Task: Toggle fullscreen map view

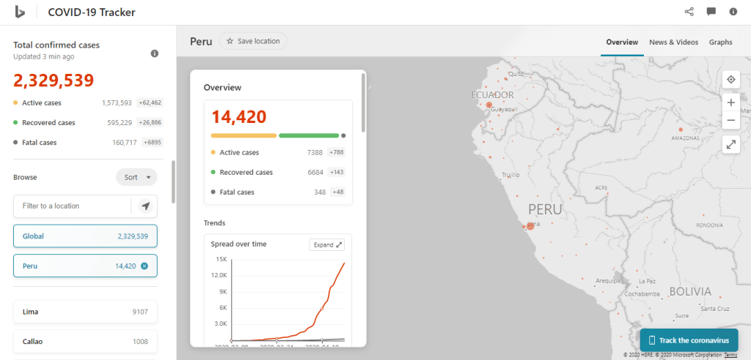Action: pyautogui.click(x=731, y=144)
